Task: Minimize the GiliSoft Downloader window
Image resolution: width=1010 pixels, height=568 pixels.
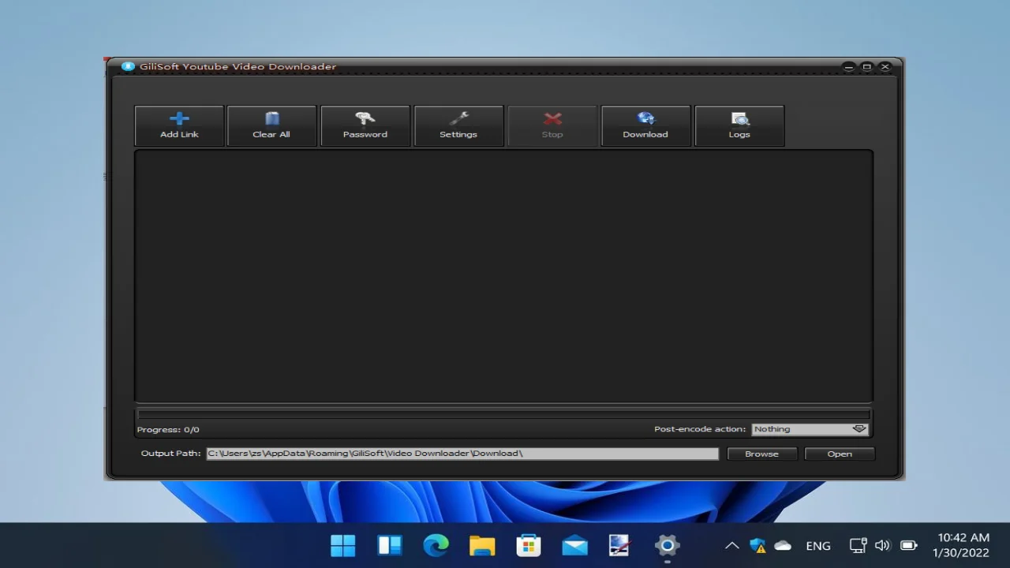Action: [x=849, y=67]
